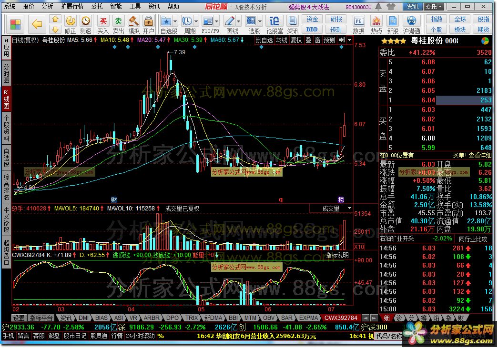Open the 智能 menu

click(x=116, y=6)
